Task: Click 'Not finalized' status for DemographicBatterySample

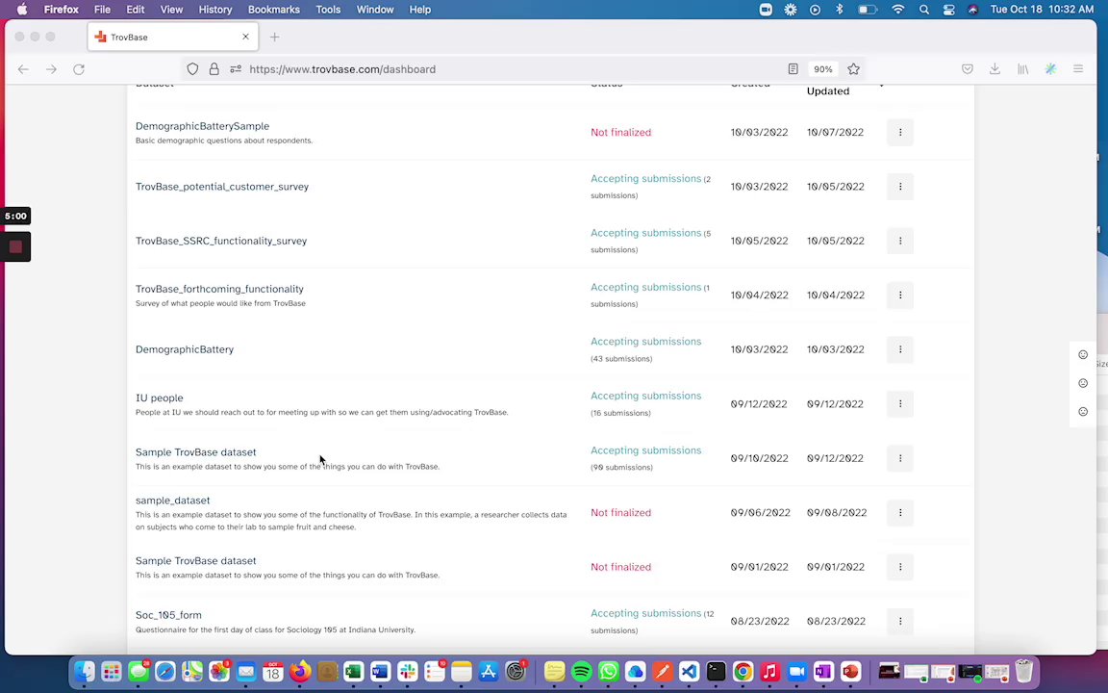Action: point(621,132)
